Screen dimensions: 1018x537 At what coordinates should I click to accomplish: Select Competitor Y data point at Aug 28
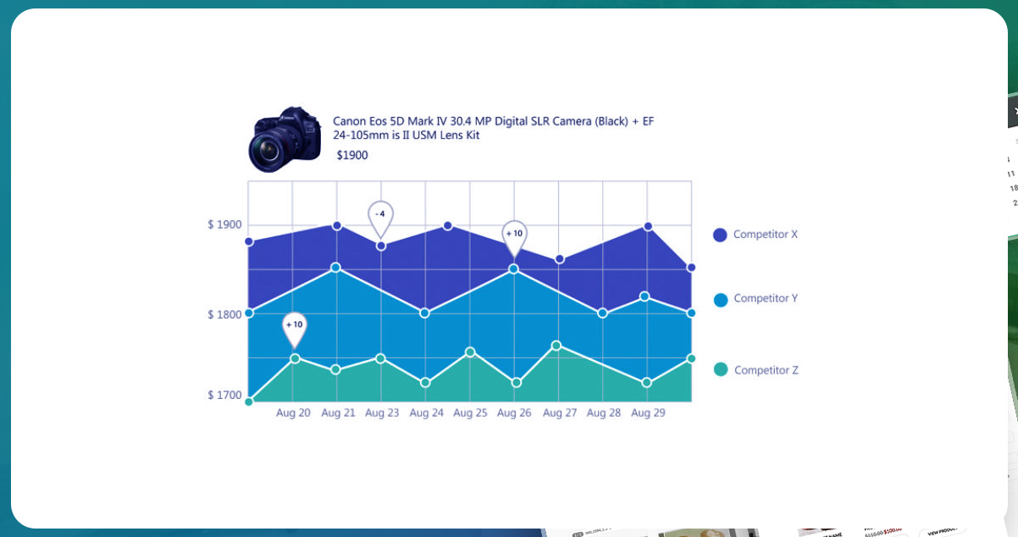click(602, 313)
